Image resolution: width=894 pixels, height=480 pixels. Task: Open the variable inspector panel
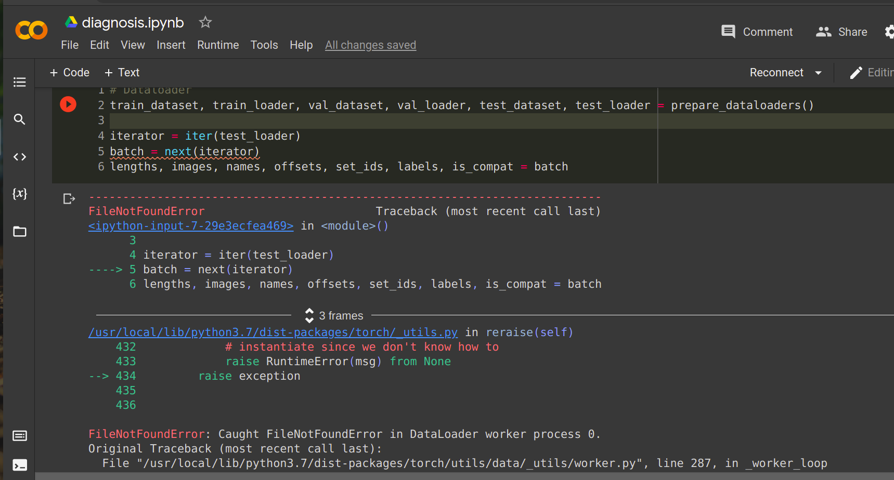coord(19,193)
